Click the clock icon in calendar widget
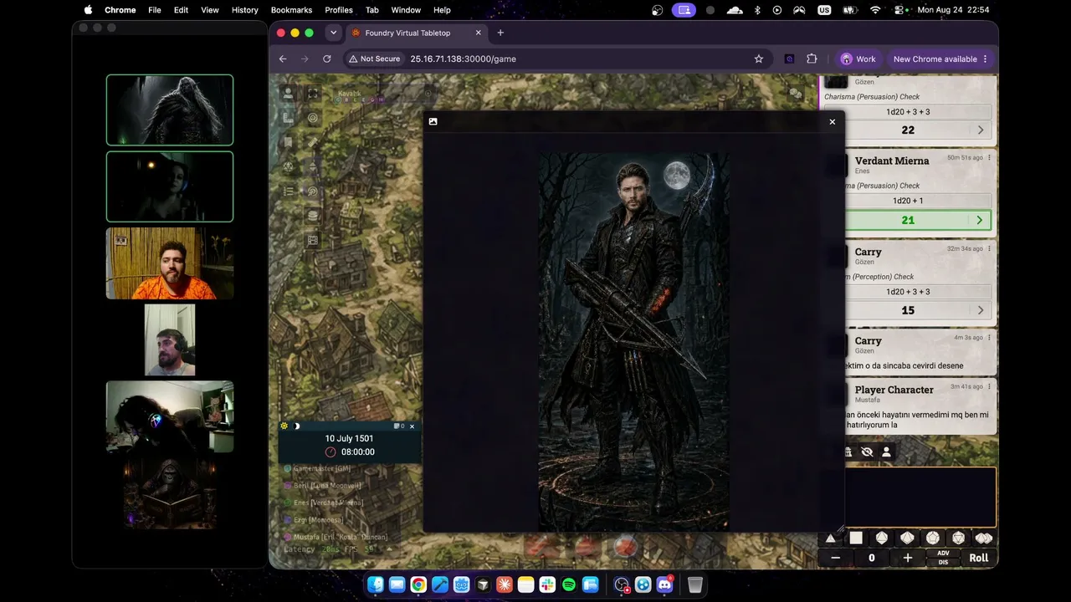The height and width of the screenshot is (602, 1071). 331,452
